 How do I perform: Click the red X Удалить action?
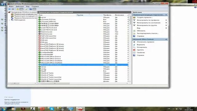(x=134, y=50)
